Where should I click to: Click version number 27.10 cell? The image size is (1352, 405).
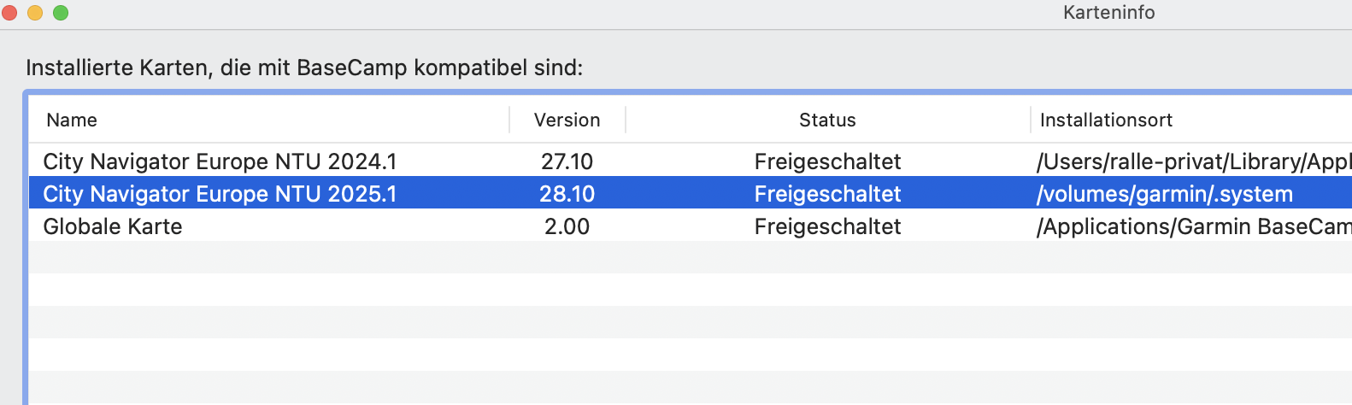pos(567,161)
